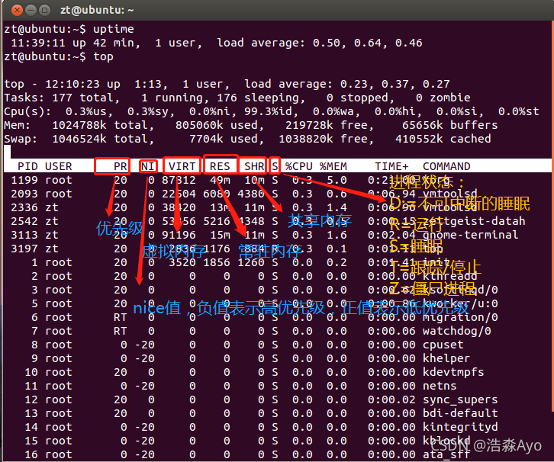Click the khelper command
This screenshot has width=554, height=462.
(x=446, y=358)
